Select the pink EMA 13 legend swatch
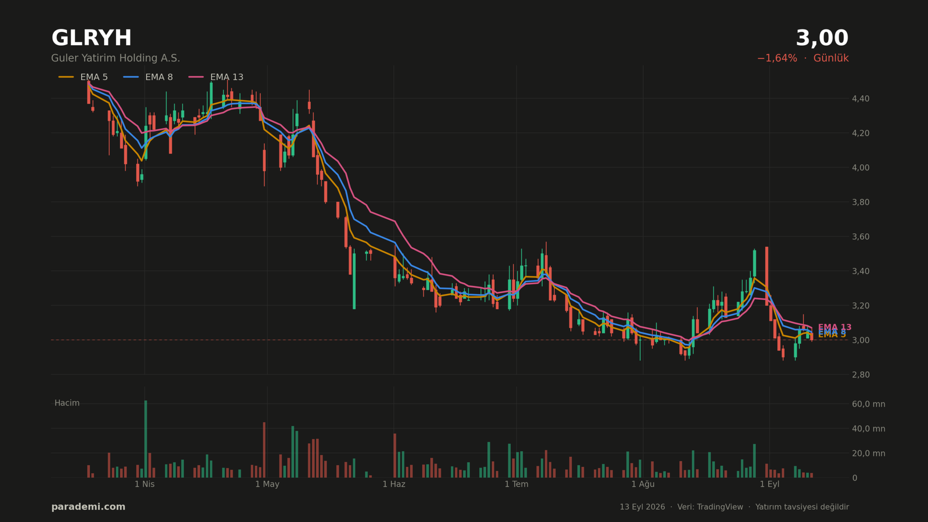Screen dimensions: 928x522 pyautogui.click(x=196, y=77)
